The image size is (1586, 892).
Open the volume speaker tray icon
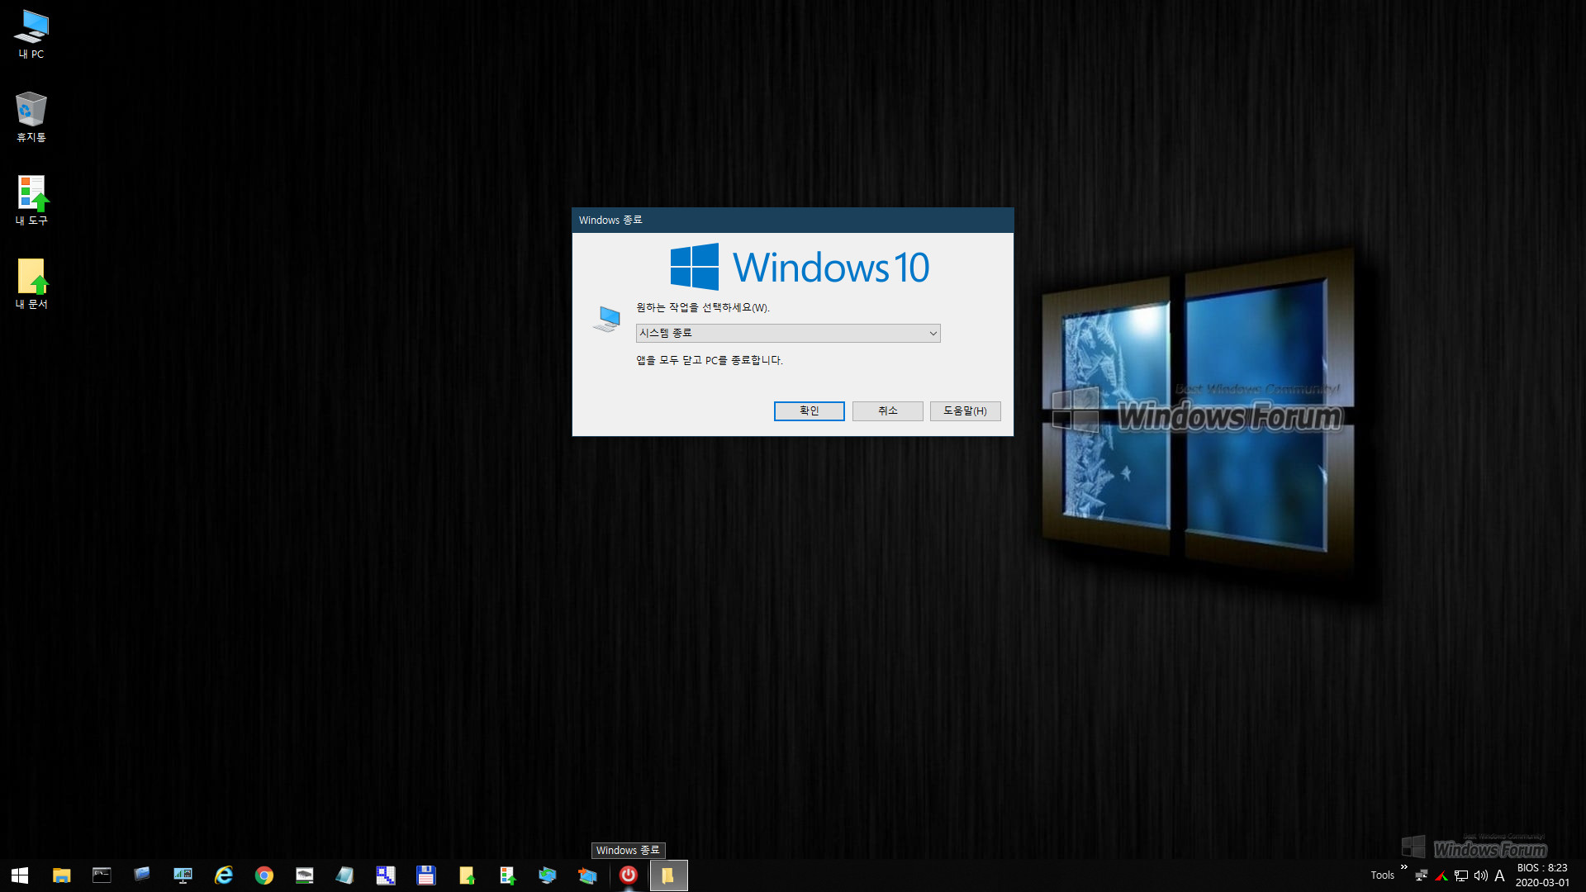[x=1481, y=875]
